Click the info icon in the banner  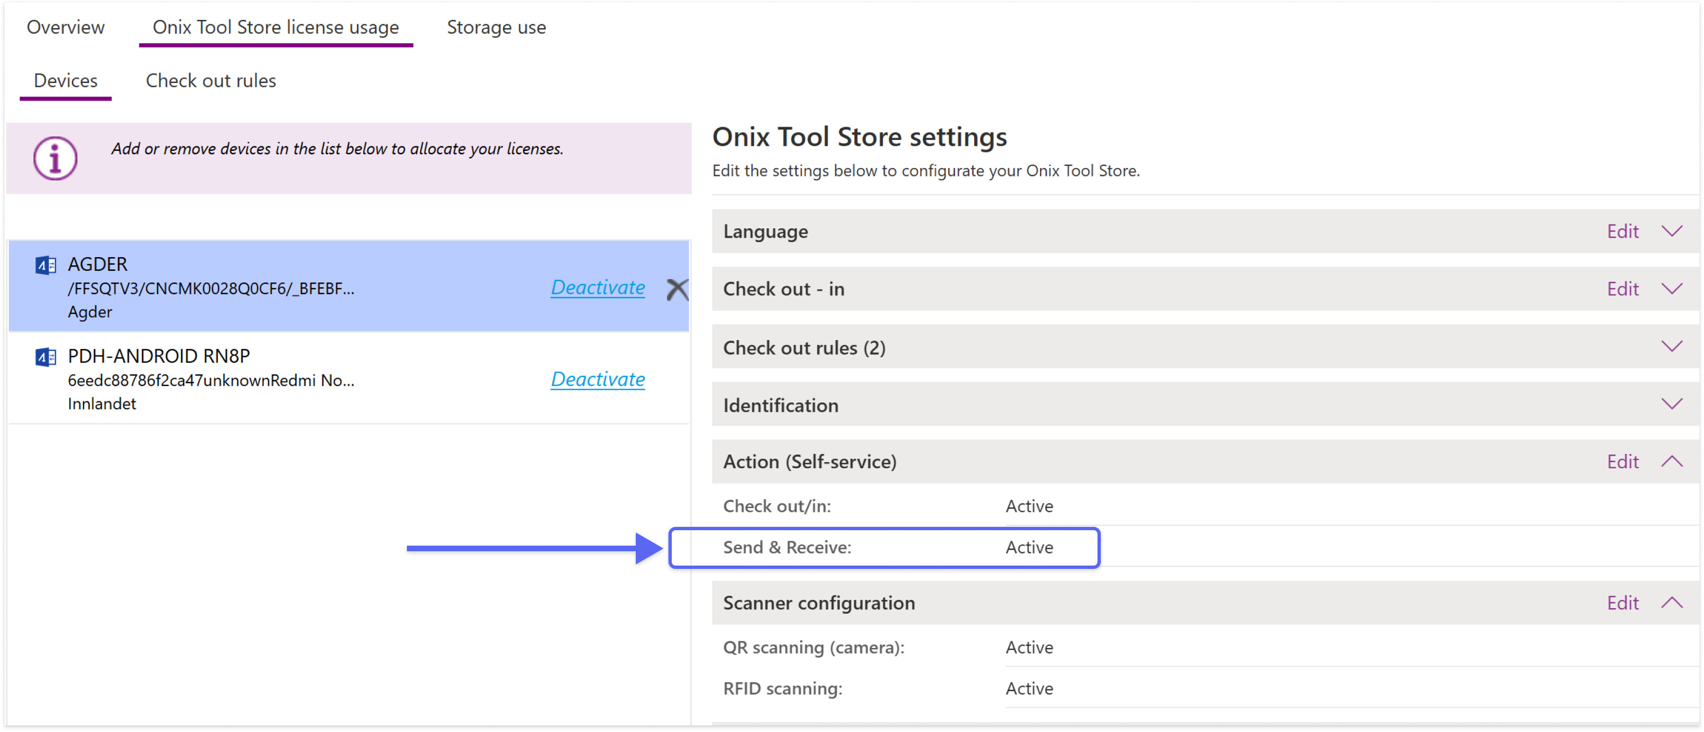pos(55,159)
